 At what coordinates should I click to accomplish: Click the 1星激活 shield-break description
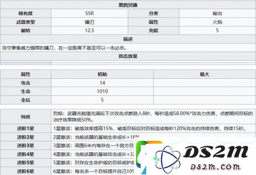(x=149, y=128)
